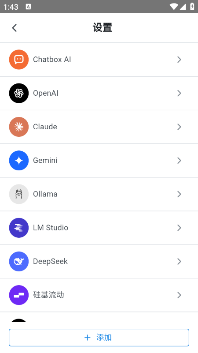Tap the purple LM Studio icon
198x353 pixels.
pyautogui.click(x=19, y=228)
